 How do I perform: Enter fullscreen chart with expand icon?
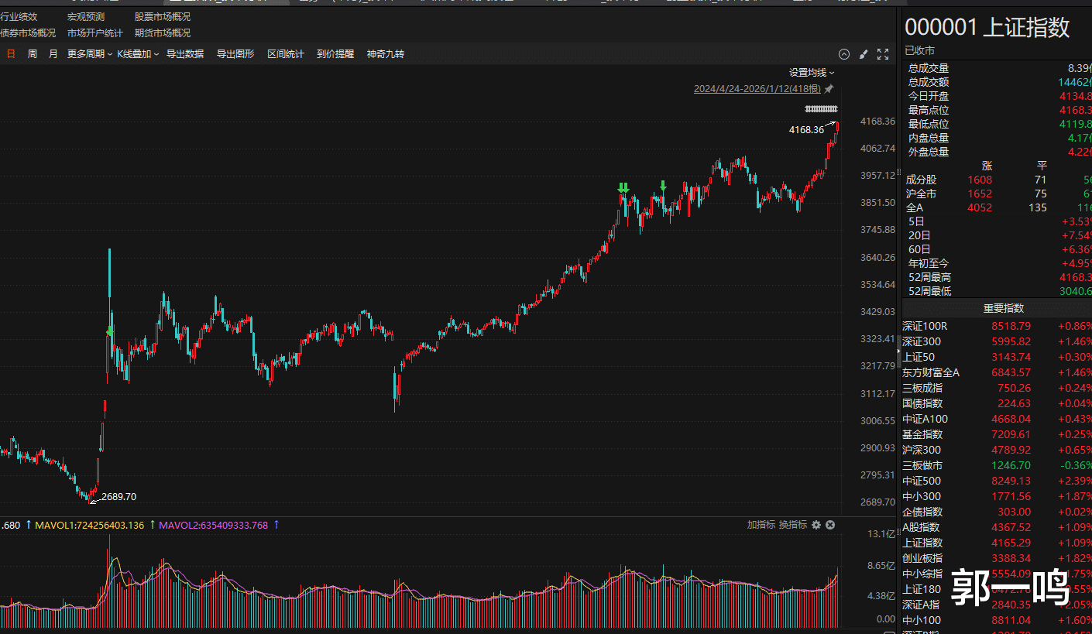coord(883,54)
